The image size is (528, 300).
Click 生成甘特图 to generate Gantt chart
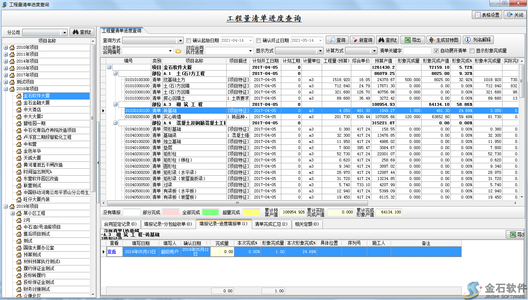pos(443,40)
